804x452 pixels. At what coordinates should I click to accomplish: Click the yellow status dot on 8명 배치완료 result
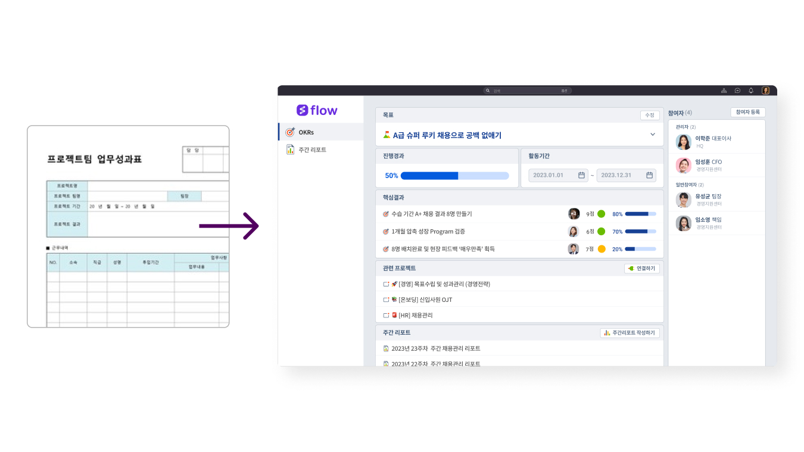601,249
